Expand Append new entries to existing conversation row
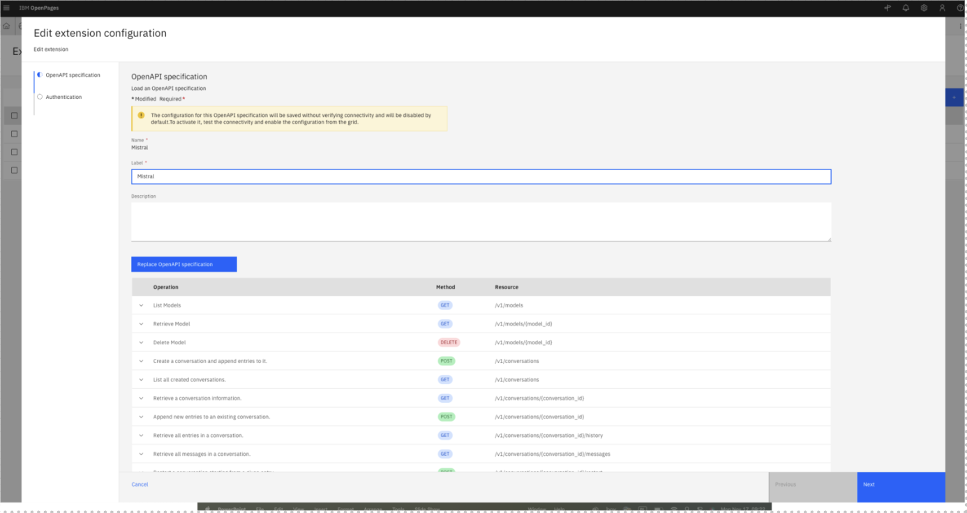 (141, 417)
